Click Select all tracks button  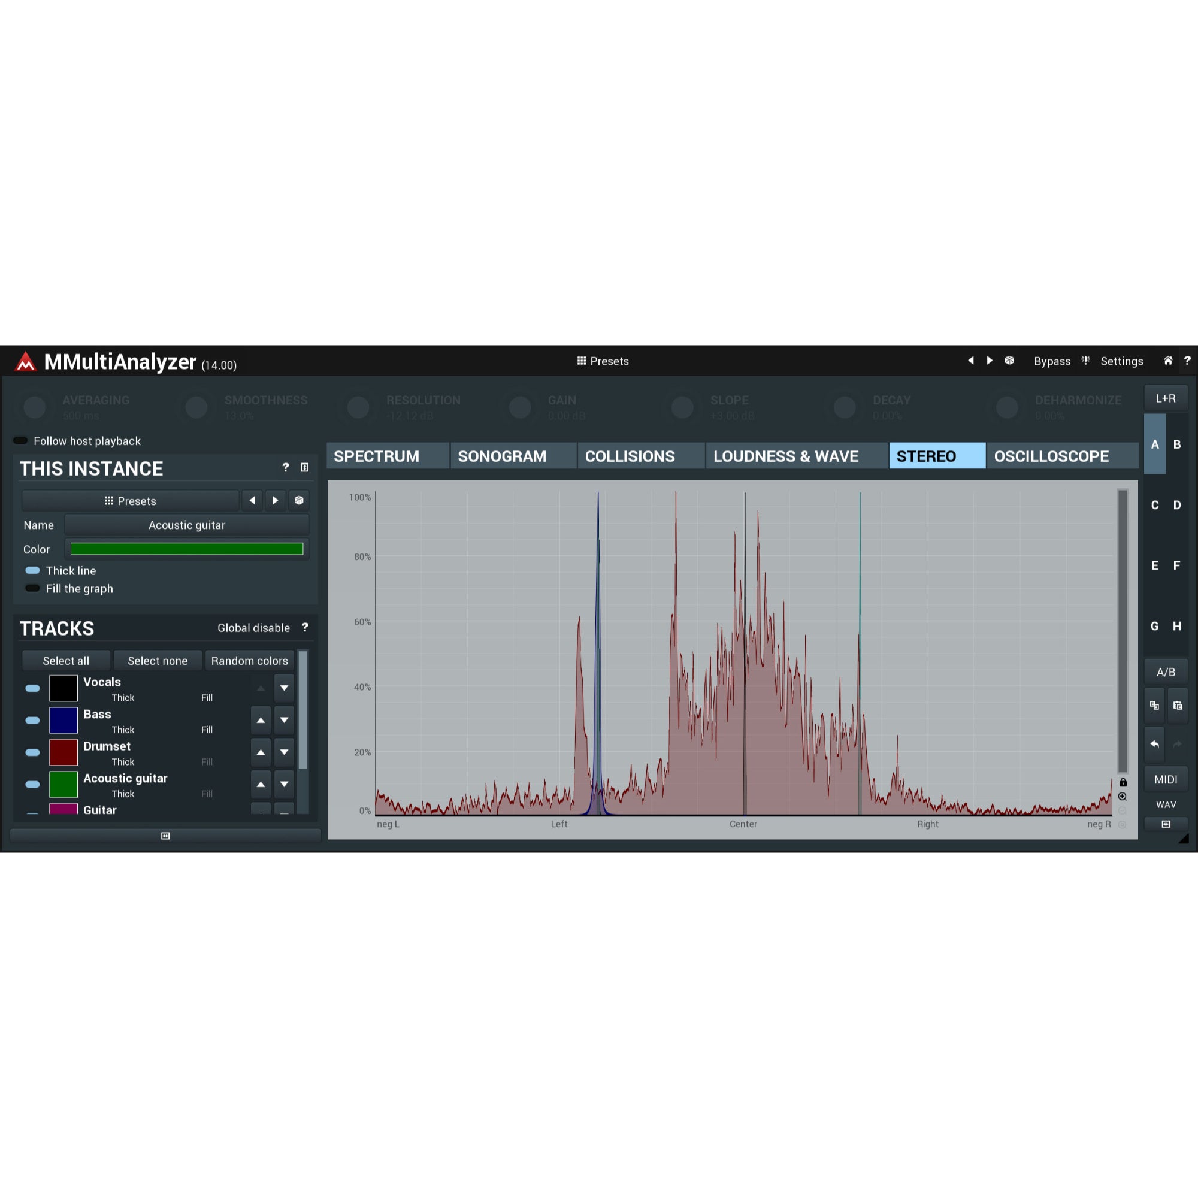click(x=66, y=660)
